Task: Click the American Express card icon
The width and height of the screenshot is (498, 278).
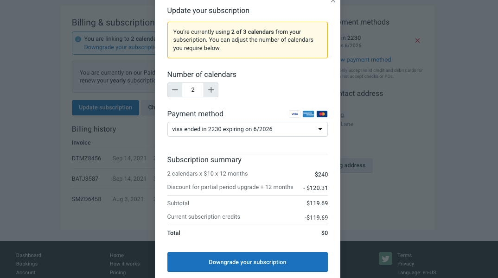Action: (x=308, y=114)
